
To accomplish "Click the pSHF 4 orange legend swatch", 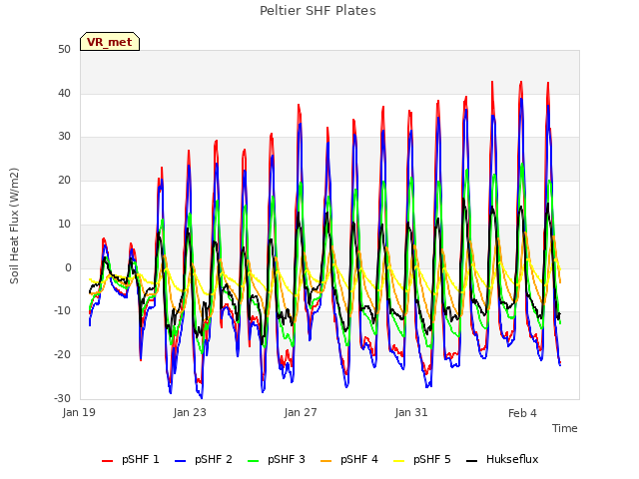I will [326, 461].
